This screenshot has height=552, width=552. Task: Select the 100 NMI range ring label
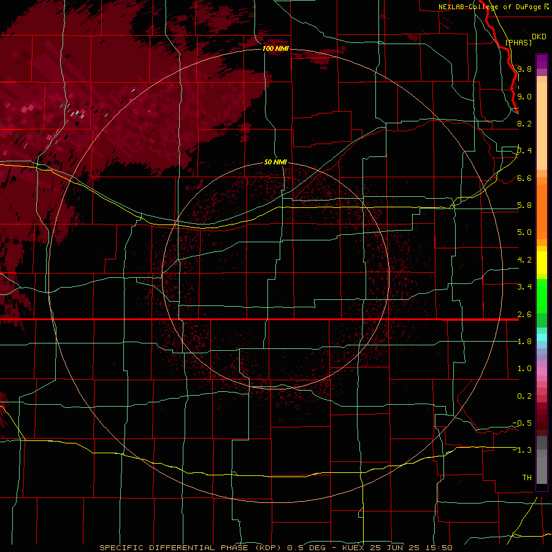coord(275,48)
